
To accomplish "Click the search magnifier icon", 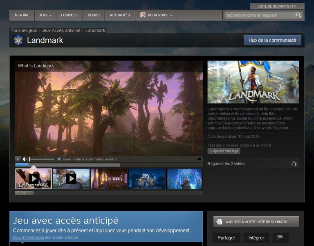I will pyautogui.click(x=298, y=15).
